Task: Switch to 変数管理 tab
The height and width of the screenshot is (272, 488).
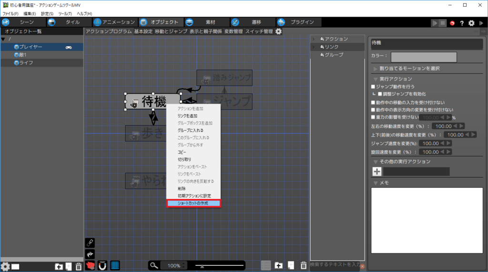Action: coord(234,31)
